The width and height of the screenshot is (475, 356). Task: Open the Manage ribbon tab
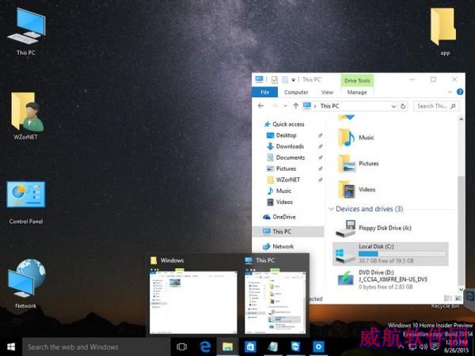coord(357,93)
